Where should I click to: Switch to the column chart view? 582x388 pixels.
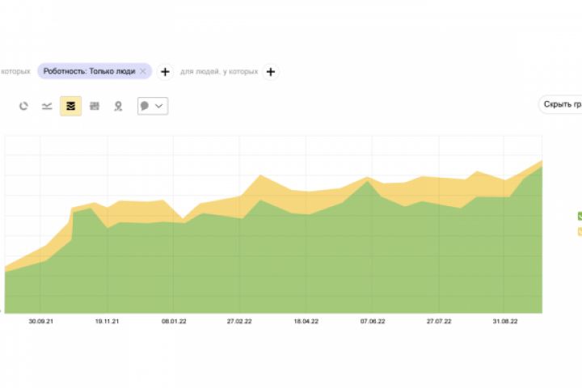point(95,106)
